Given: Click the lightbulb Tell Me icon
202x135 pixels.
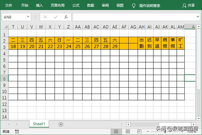Looking at the screenshot, I should point(134,6).
